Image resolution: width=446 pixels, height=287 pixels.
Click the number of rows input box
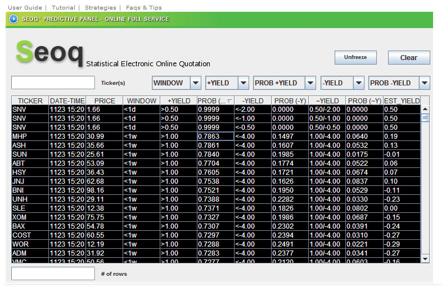tap(53, 274)
